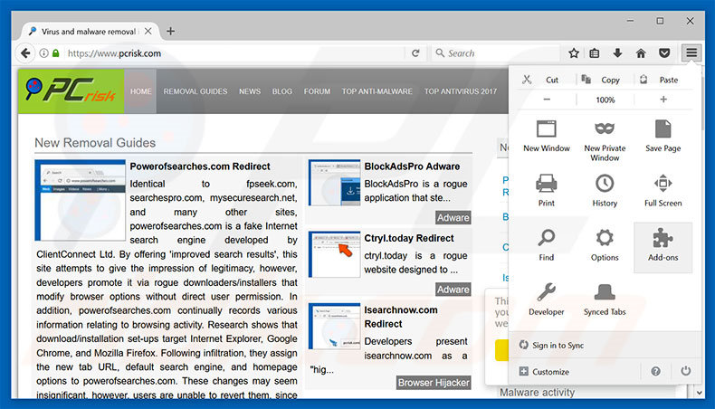715x409 pixels.
Task: Open BLOG navigation item
Action: (x=282, y=91)
